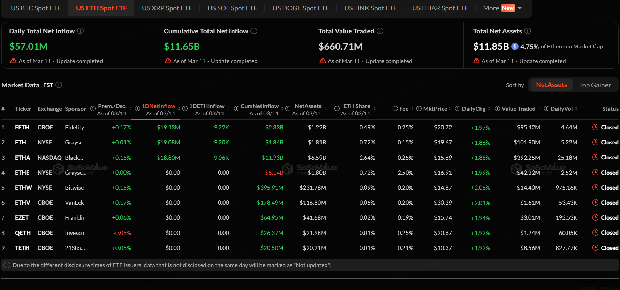
Task: Select the NetAssets sort option
Action: point(551,85)
